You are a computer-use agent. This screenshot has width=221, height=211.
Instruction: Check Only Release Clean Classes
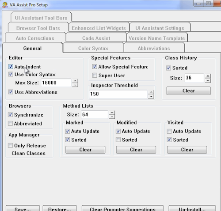tap(10, 145)
